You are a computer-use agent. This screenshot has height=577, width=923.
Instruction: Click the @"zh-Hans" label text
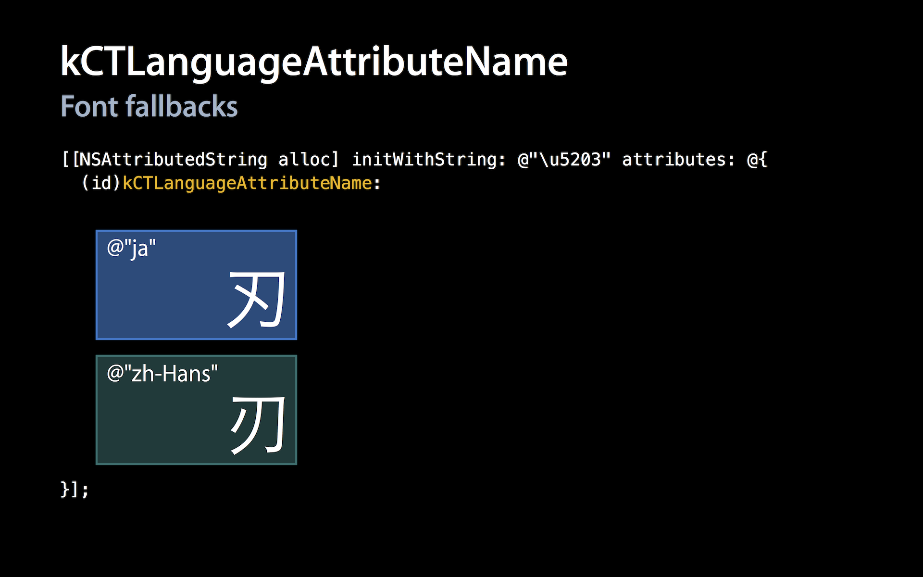tap(162, 374)
